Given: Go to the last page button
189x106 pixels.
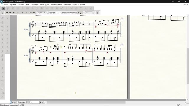Looking at the screenshot, I should 43,102.
